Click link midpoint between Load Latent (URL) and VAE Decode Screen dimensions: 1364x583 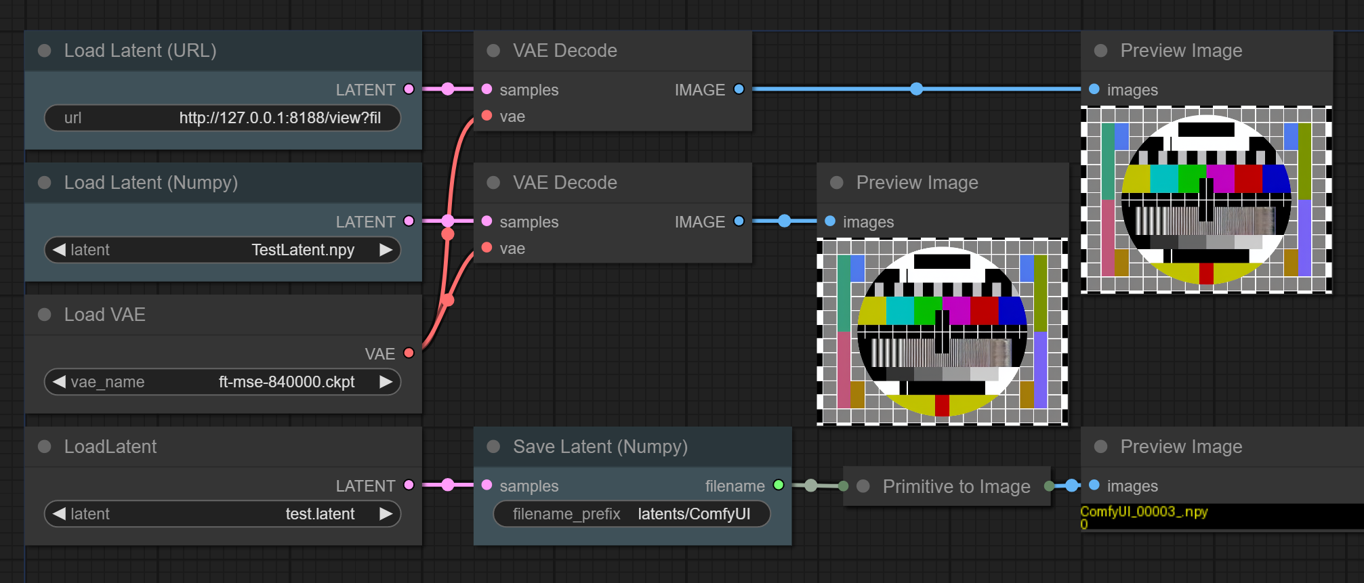point(448,89)
